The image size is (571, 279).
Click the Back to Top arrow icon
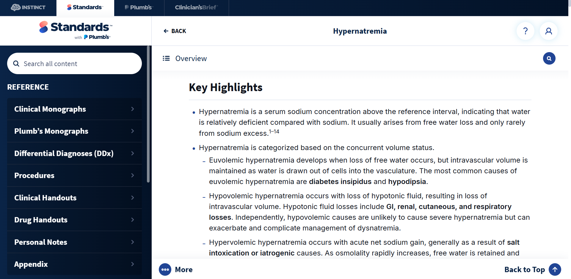click(x=555, y=269)
